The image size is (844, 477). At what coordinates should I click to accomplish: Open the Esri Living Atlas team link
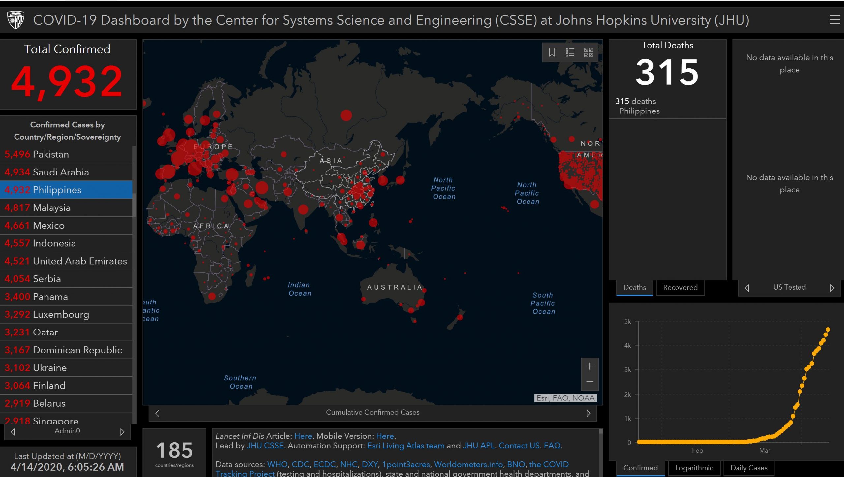(406, 446)
